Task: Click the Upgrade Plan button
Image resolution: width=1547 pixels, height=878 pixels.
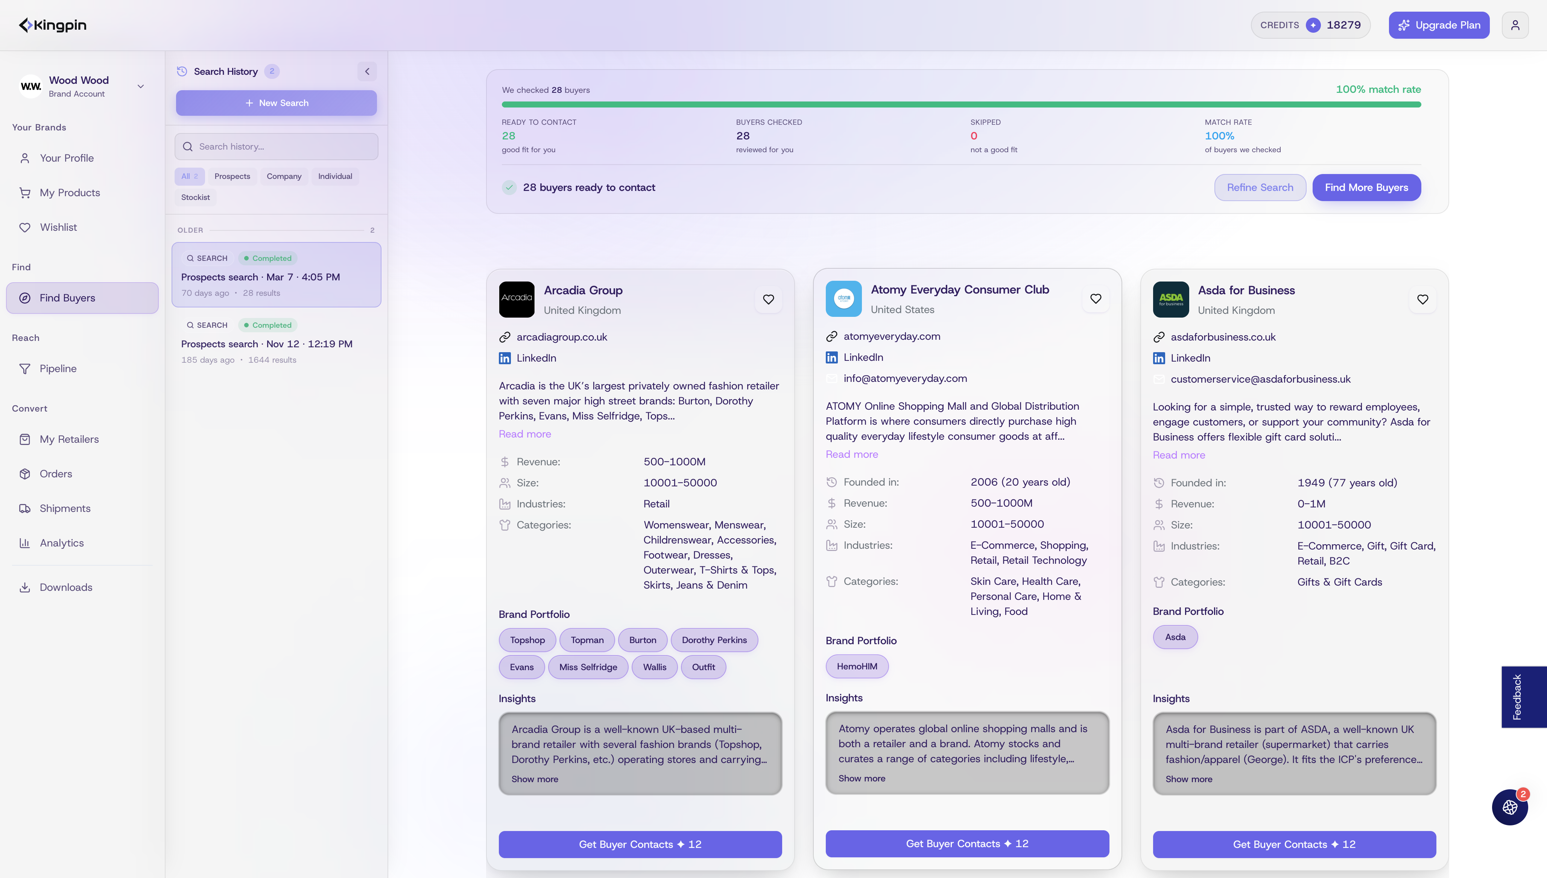Action: point(1439,25)
